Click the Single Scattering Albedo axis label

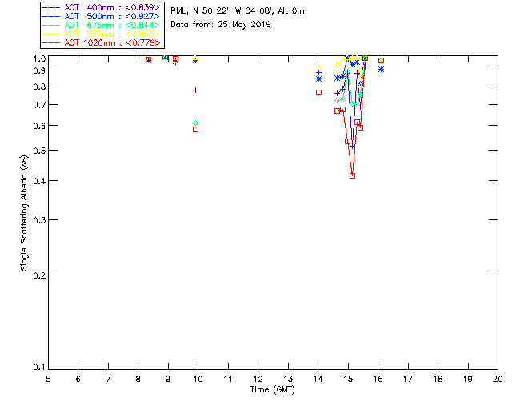coord(24,213)
